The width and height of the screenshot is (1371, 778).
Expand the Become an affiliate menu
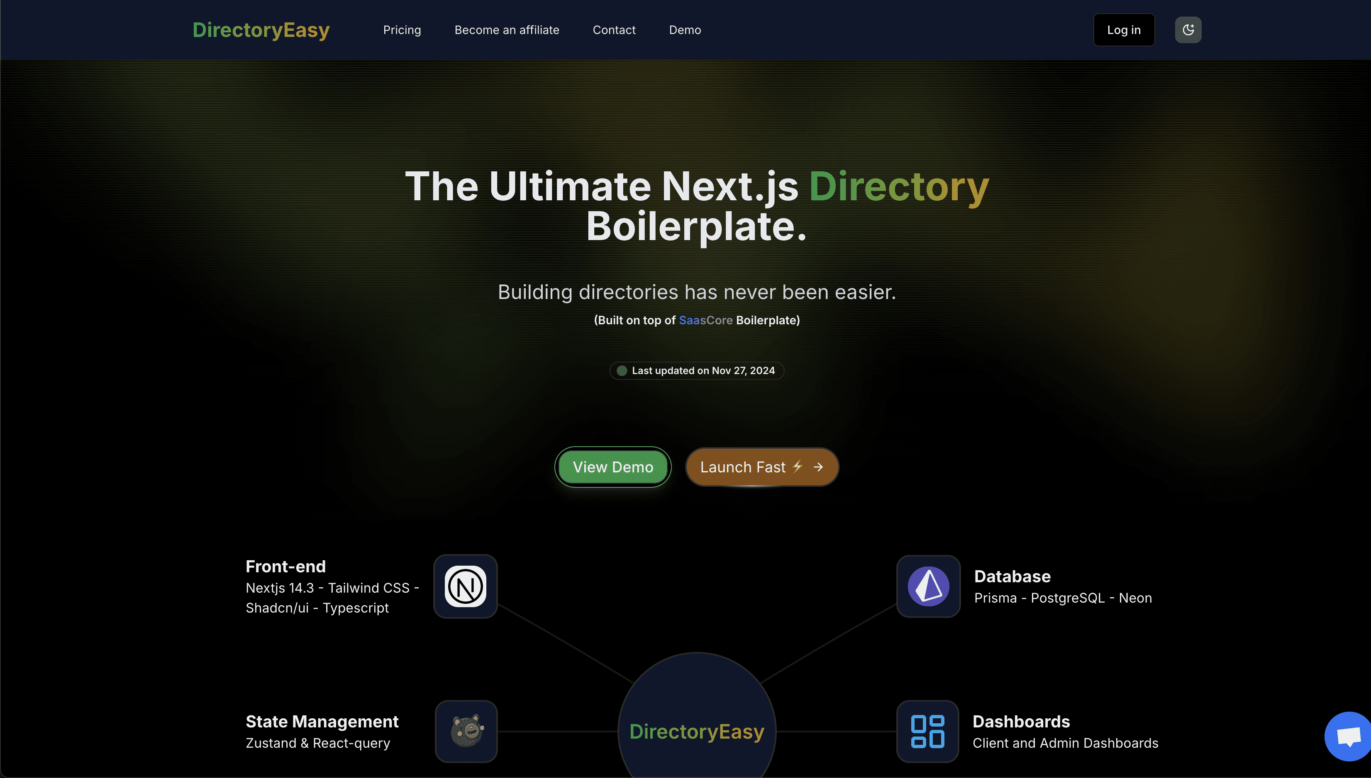[507, 29]
